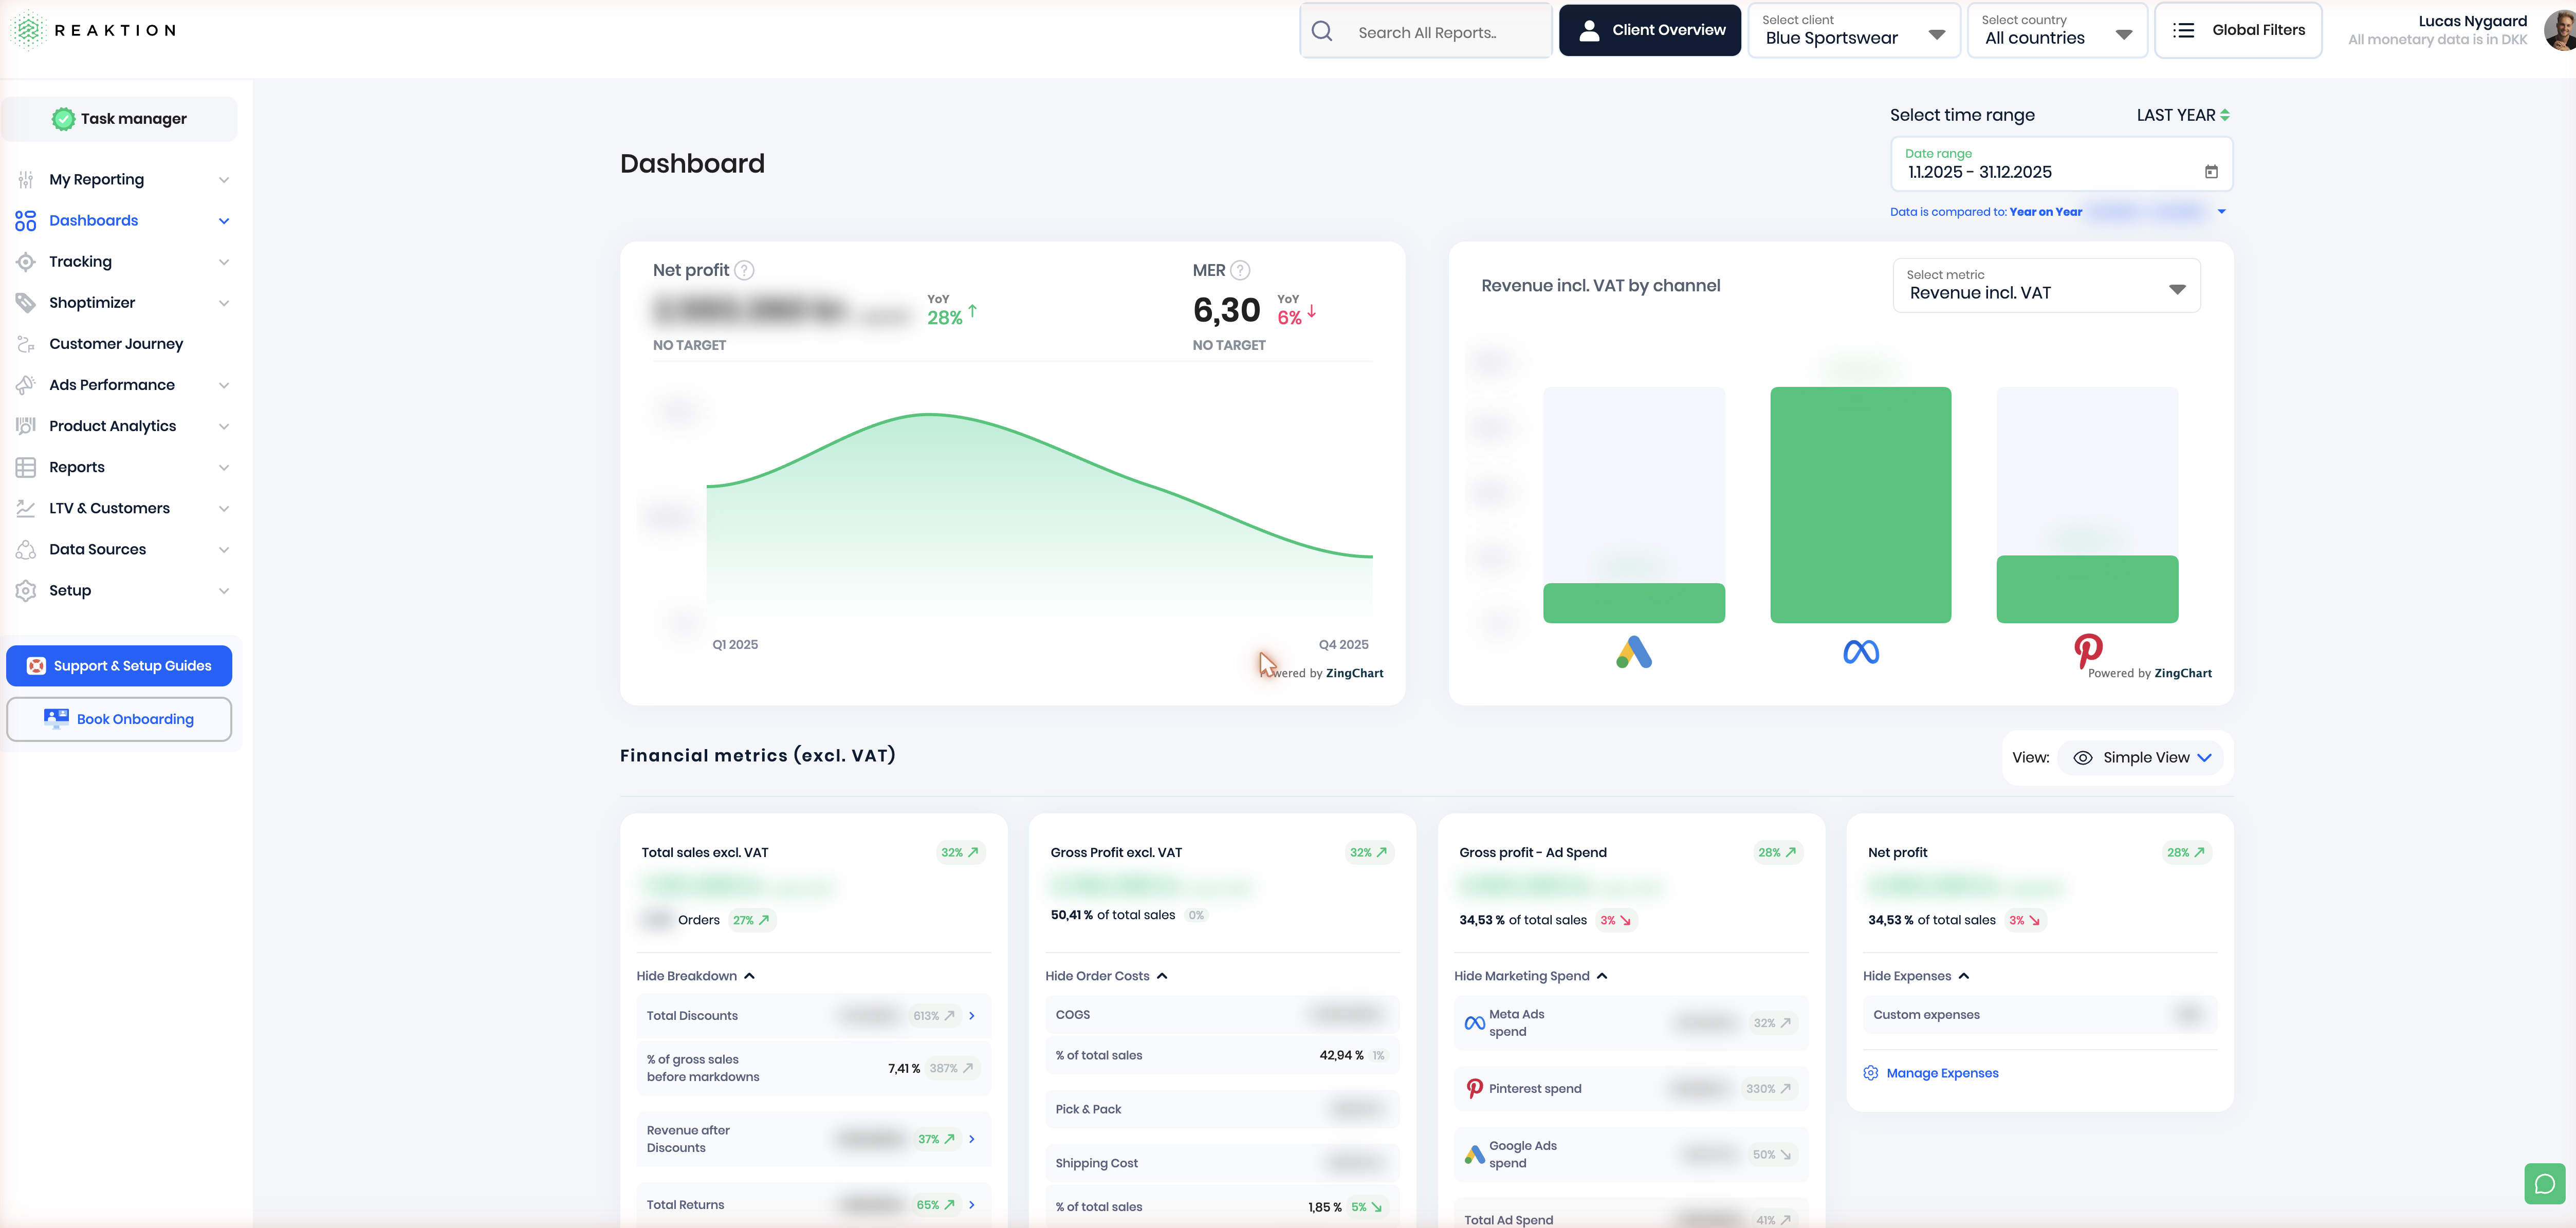Click the Customer Journey icon
Image resolution: width=2576 pixels, height=1228 pixels.
26,344
